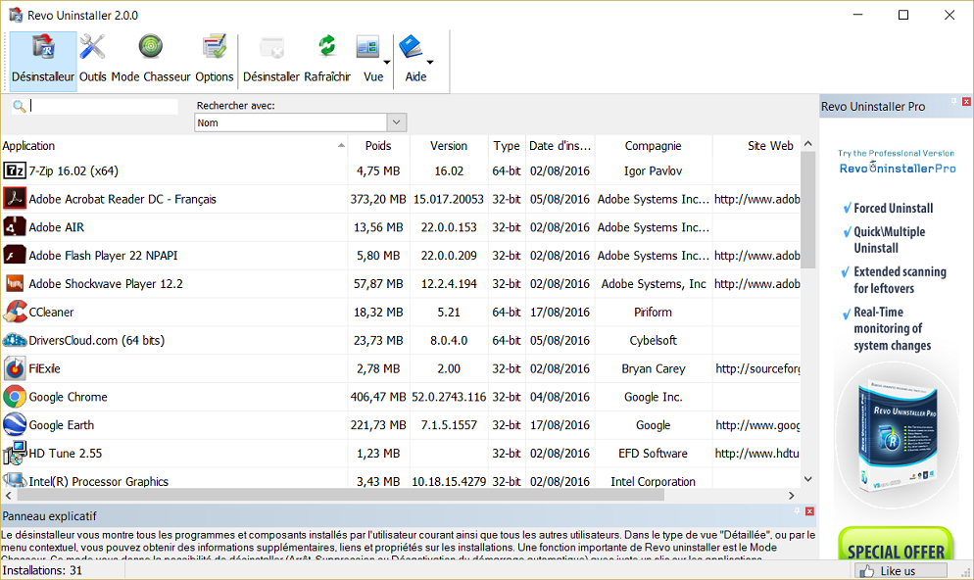Select the Google Chrome icon
The height and width of the screenshot is (580, 974).
[x=15, y=396]
